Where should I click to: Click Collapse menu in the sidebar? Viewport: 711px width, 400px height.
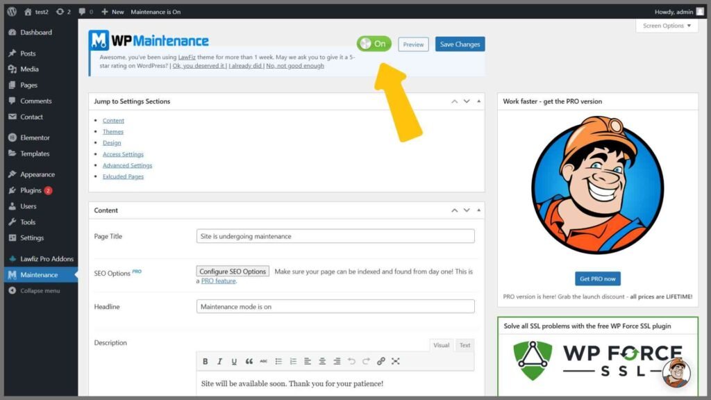(x=40, y=290)
